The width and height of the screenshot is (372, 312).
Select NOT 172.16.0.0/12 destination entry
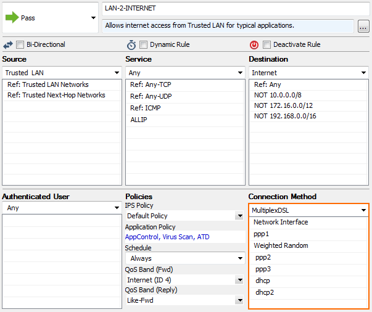point(308,105)
